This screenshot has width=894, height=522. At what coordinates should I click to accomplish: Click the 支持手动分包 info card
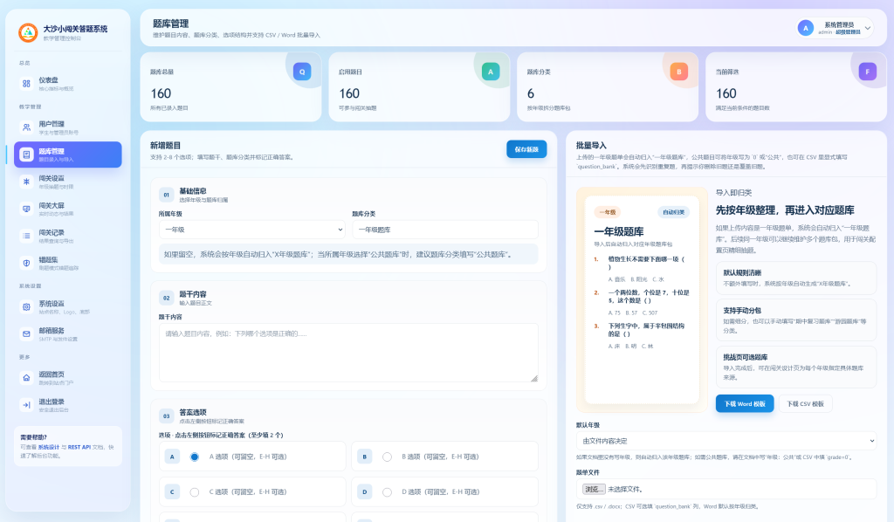796,320
